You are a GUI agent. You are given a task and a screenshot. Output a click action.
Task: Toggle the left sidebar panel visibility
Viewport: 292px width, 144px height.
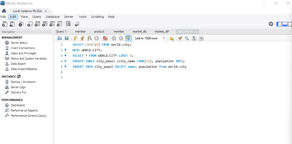pyautogui.click(x=279, y=24)
